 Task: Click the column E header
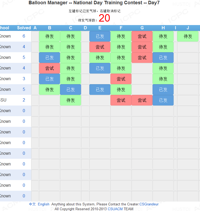100,28
